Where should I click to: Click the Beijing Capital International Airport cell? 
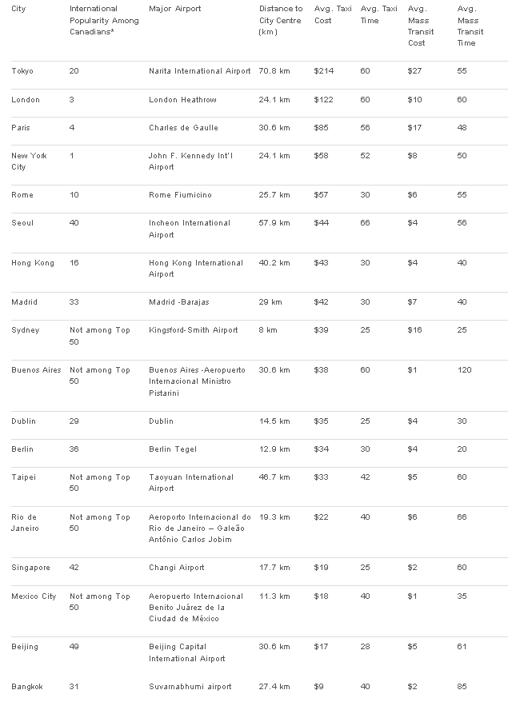(x=186, y=652)
